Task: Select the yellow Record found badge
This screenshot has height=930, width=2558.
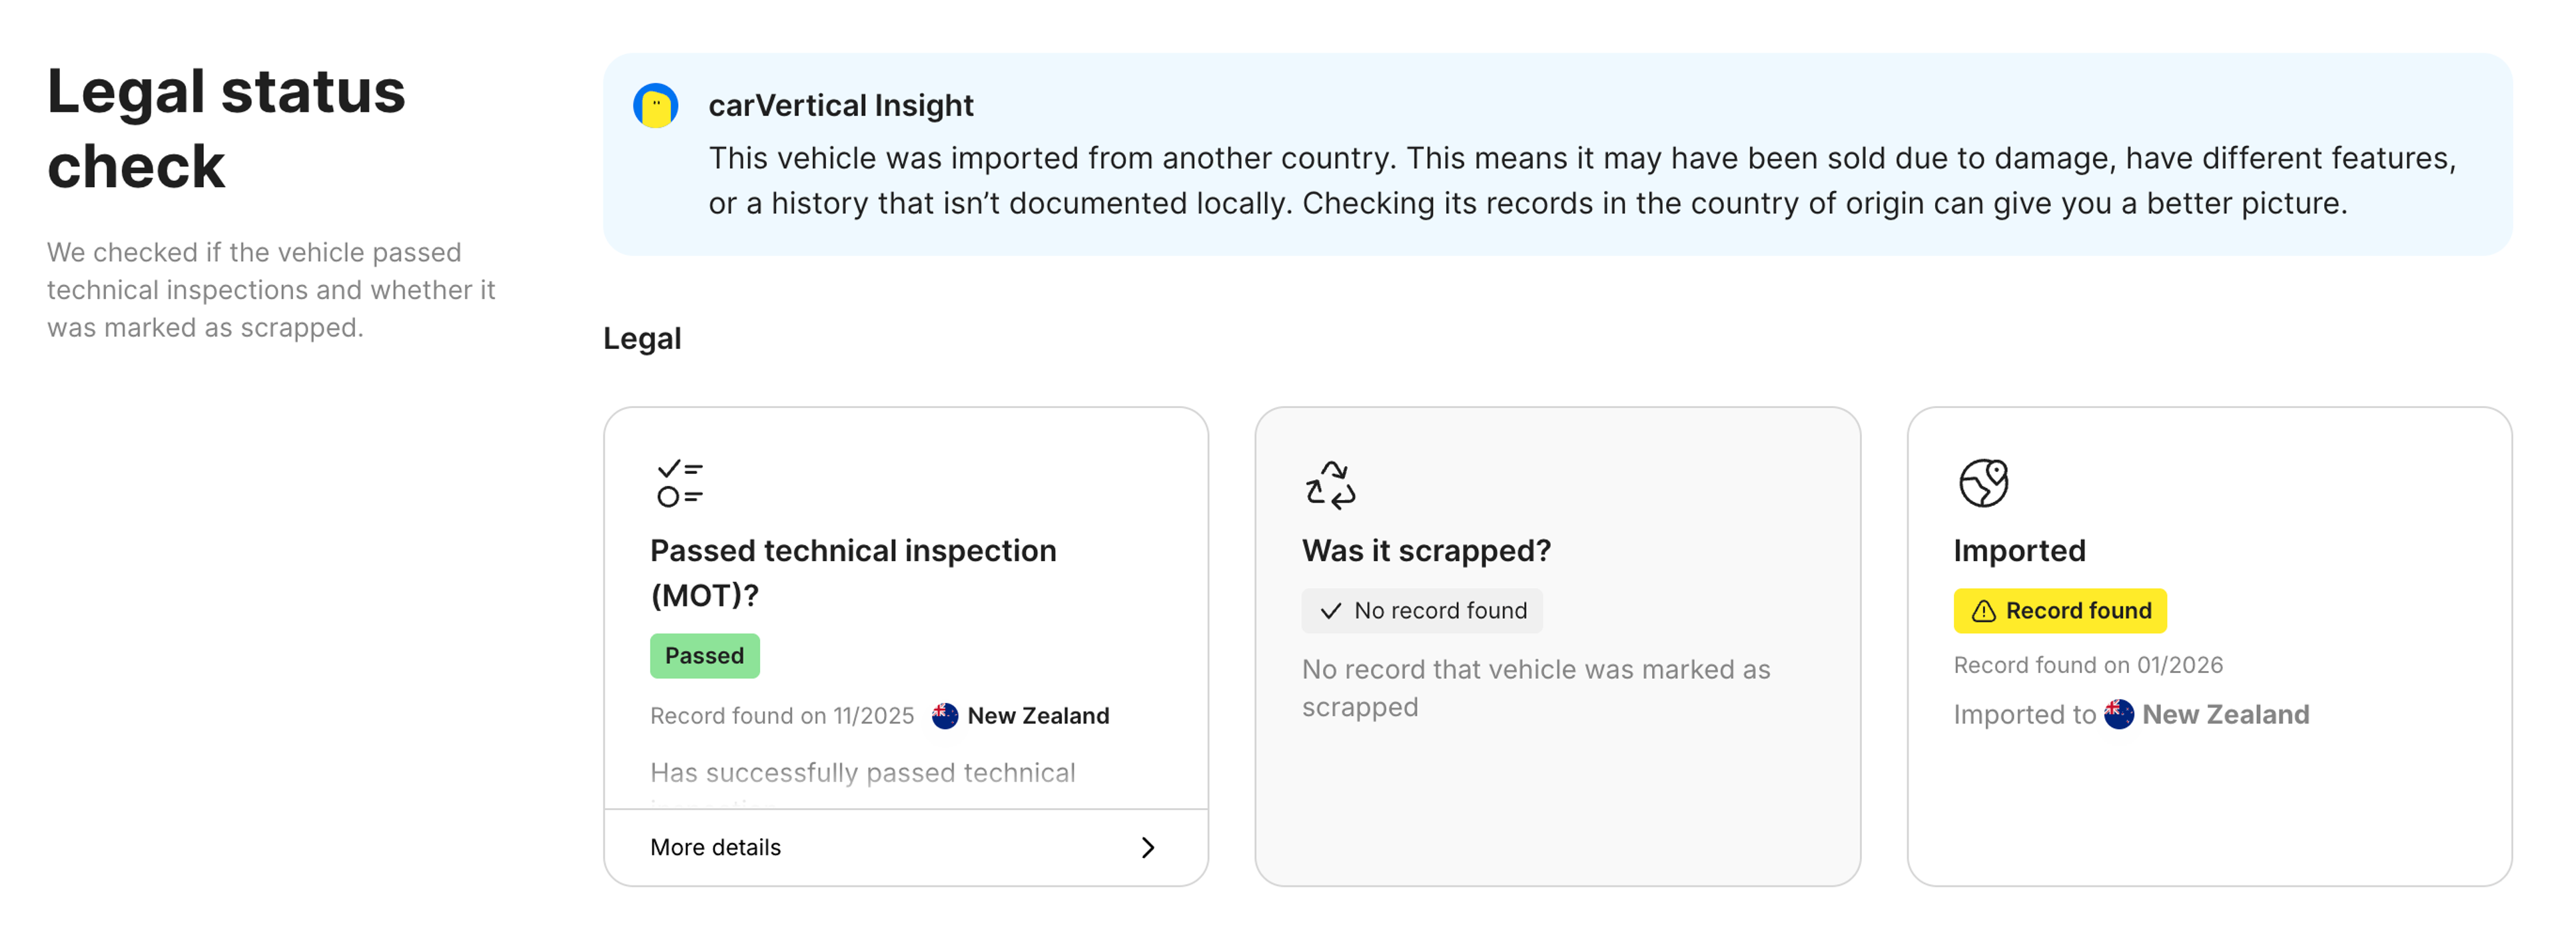Action: (2060, 610)
